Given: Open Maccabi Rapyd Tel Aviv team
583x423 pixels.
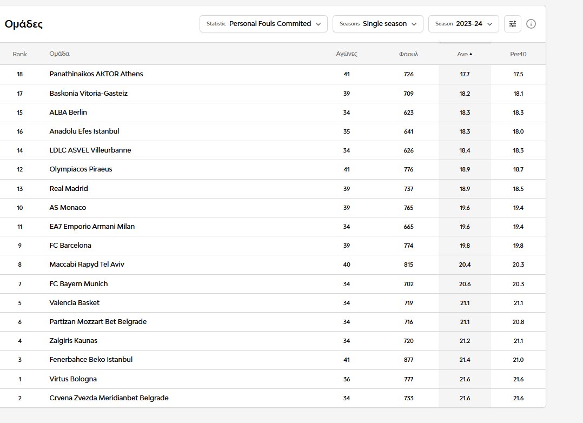Looking at the screenshot, I should [87, 264].
